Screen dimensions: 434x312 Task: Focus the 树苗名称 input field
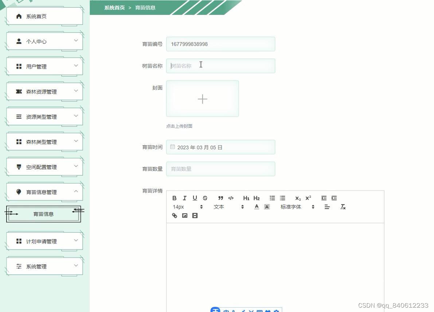pos(220,66)
